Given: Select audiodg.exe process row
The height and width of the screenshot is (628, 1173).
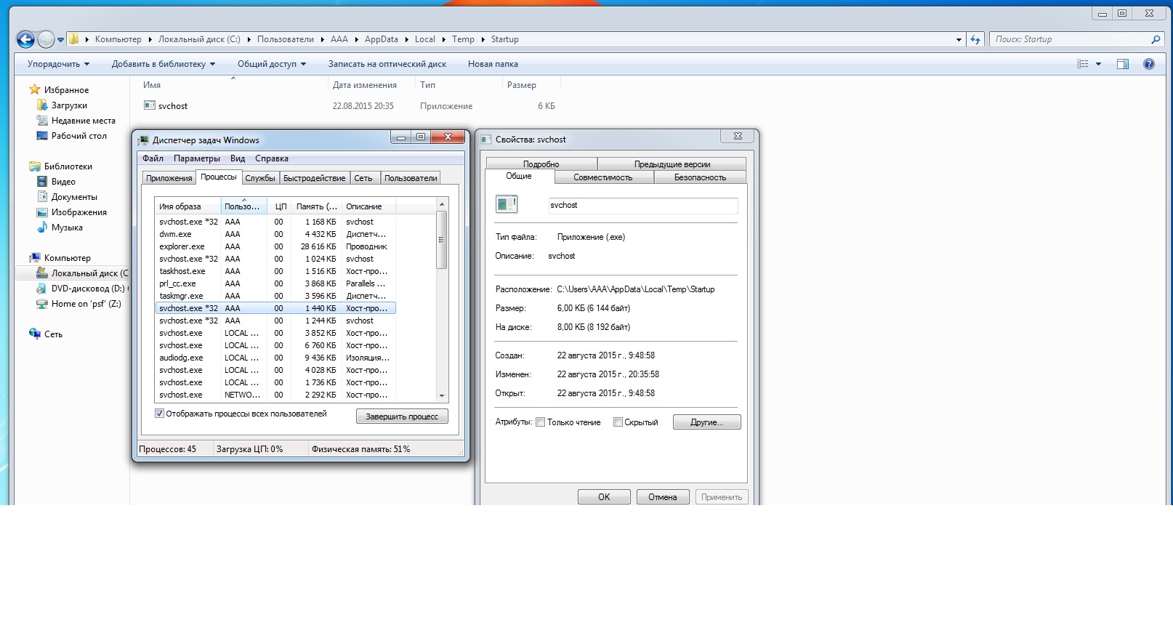Looking at the screenshot, I should pyautogui.click(x=275, y=358).
